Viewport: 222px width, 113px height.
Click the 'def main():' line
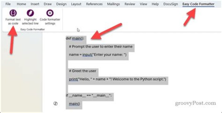tap(75, 38)
